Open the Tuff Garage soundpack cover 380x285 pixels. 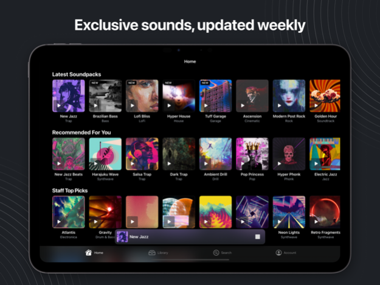(215, 96)
